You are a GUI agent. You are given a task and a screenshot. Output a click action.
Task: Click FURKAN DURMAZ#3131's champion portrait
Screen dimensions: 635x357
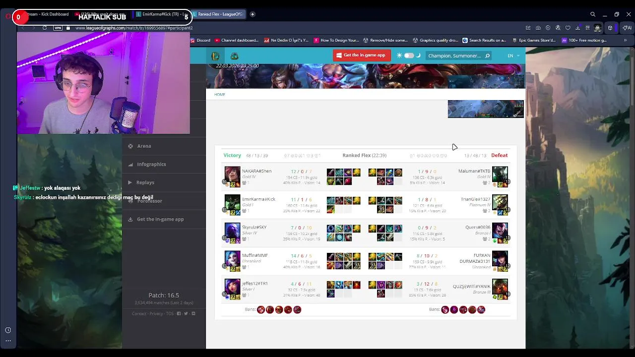tap(500, 259)
